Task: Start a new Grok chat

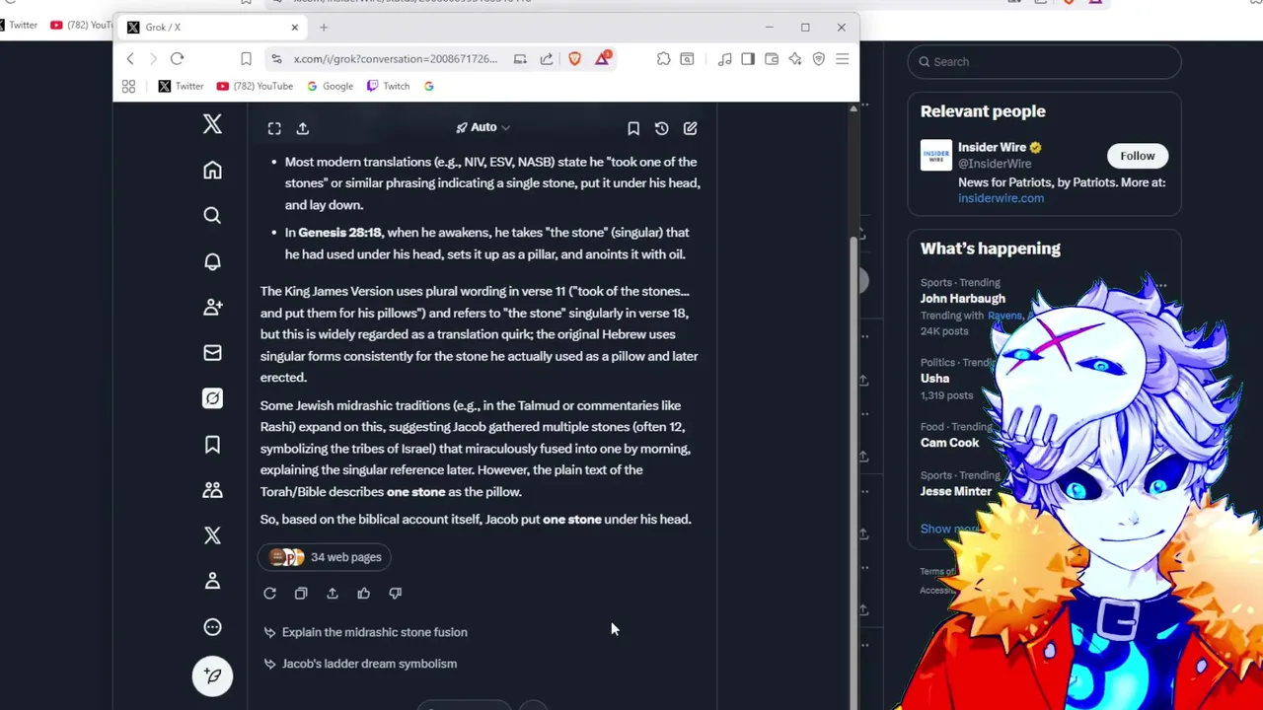Action: click(691, 128)
